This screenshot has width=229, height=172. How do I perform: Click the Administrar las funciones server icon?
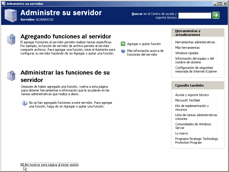point(11,75)
